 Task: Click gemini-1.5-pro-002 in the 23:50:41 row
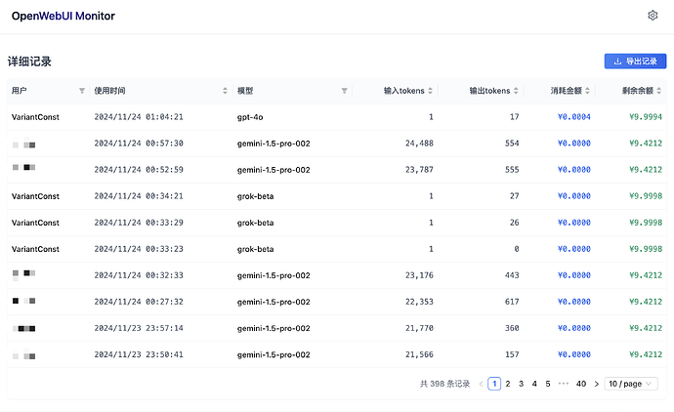(x=274, y=354)
